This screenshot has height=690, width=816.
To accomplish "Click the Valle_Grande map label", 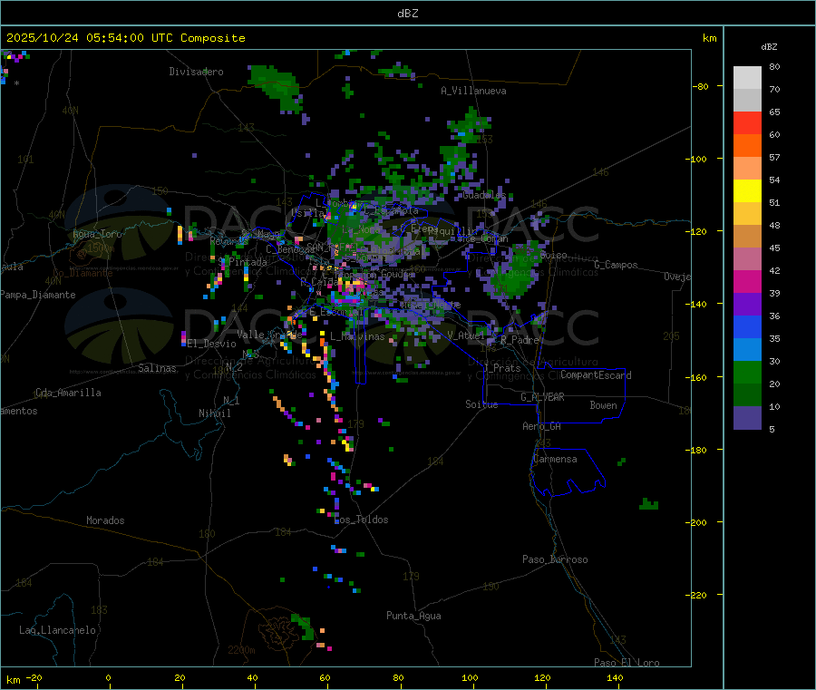I will pos(269,335).
